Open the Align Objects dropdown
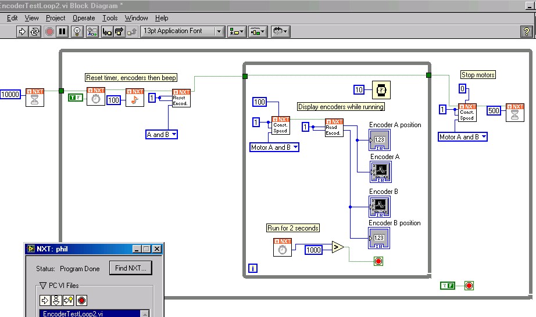This screenshot has width=536, height=317. [x=237, y=32]
